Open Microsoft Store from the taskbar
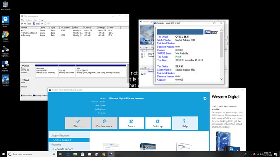The width and height of the screenshot is (280, 157). pyautogui.click(x=82, y=154)
